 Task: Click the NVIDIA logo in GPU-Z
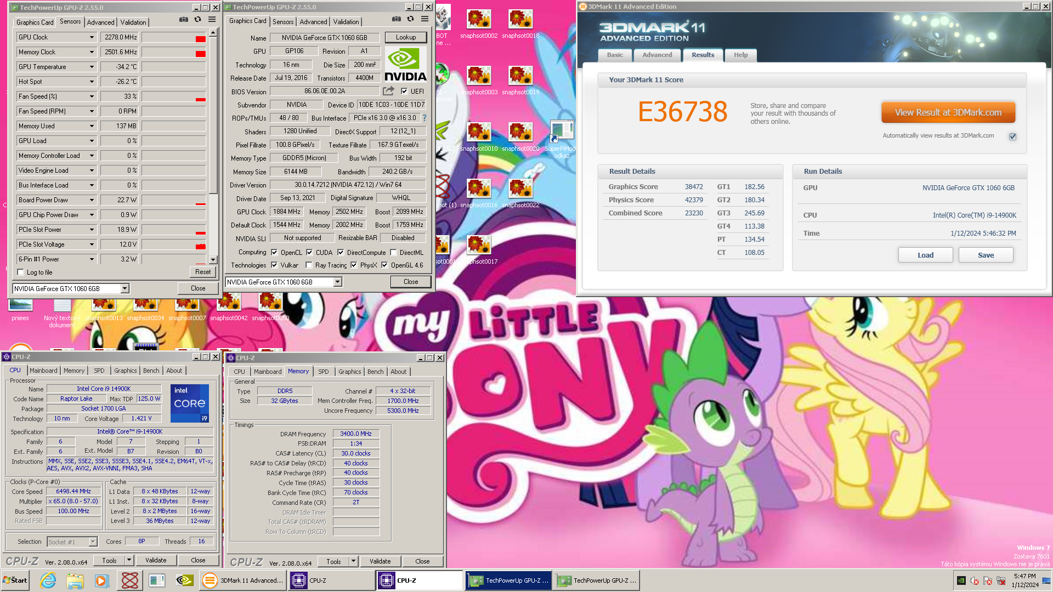(x=405, y=65)
